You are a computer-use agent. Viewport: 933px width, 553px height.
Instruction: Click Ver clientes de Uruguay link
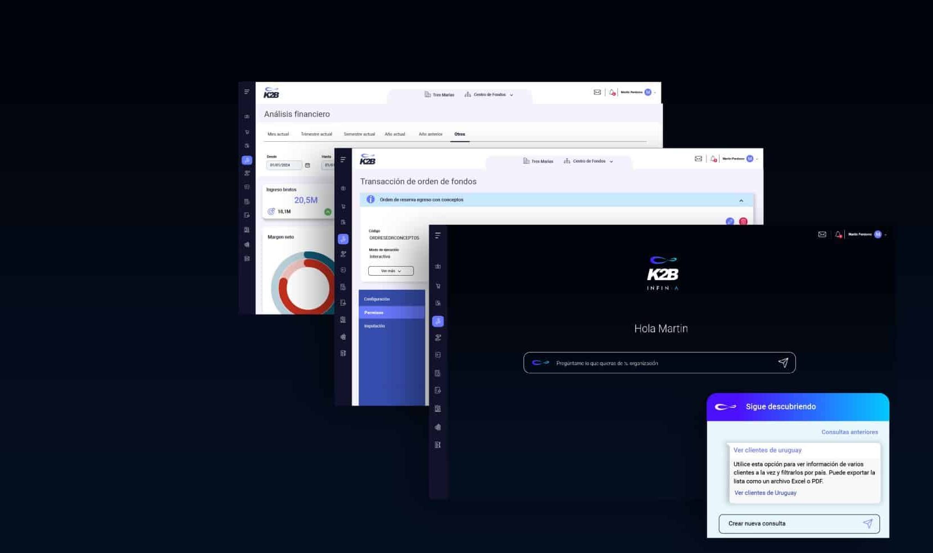click(765, 493)
